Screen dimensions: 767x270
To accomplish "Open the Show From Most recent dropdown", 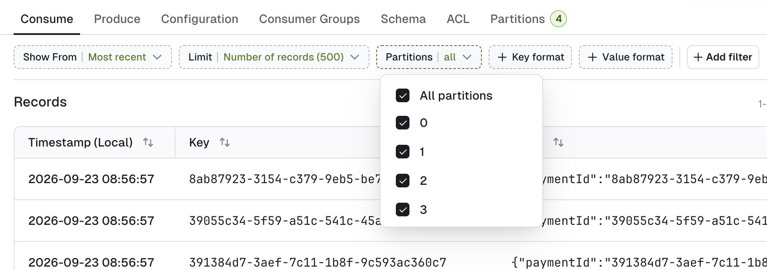I will [x=93, y=57].
